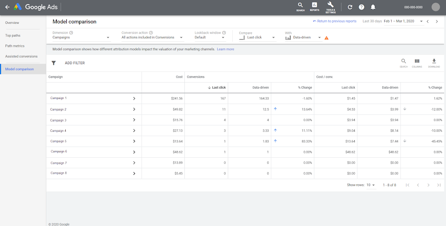This screenshot has width=446, height=226.
Task: Click the filter funnel icon
Action: pyautogui.click(x=54, y=63)
